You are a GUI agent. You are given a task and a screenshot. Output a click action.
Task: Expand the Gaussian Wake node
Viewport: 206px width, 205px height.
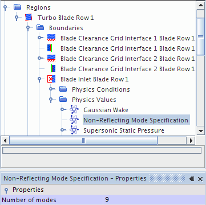[63, 109]
